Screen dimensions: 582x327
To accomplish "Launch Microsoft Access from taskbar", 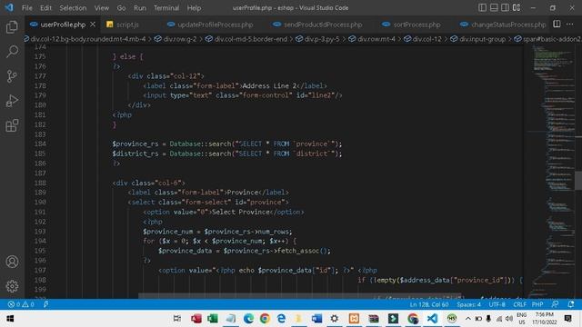I will (x=196, y=319).
